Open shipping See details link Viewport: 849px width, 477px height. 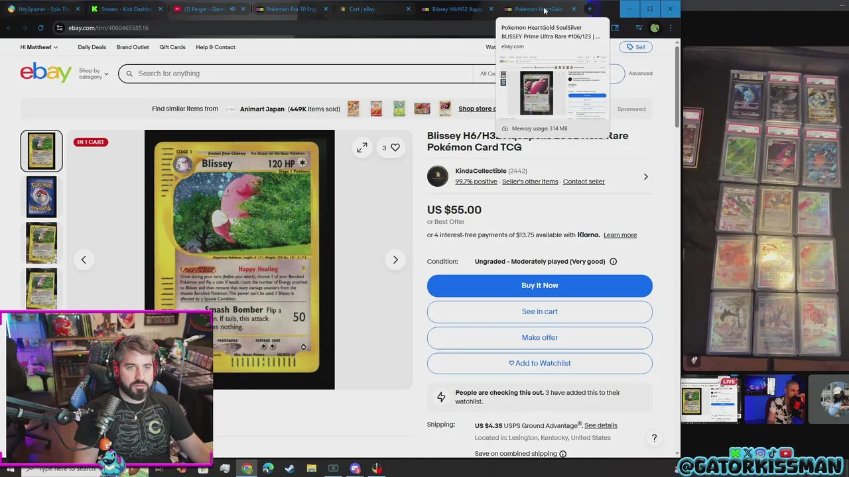click(601, 425)
